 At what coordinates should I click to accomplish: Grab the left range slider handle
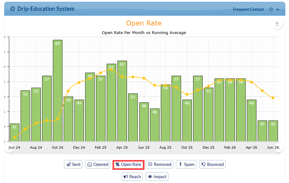pos(9,148)
